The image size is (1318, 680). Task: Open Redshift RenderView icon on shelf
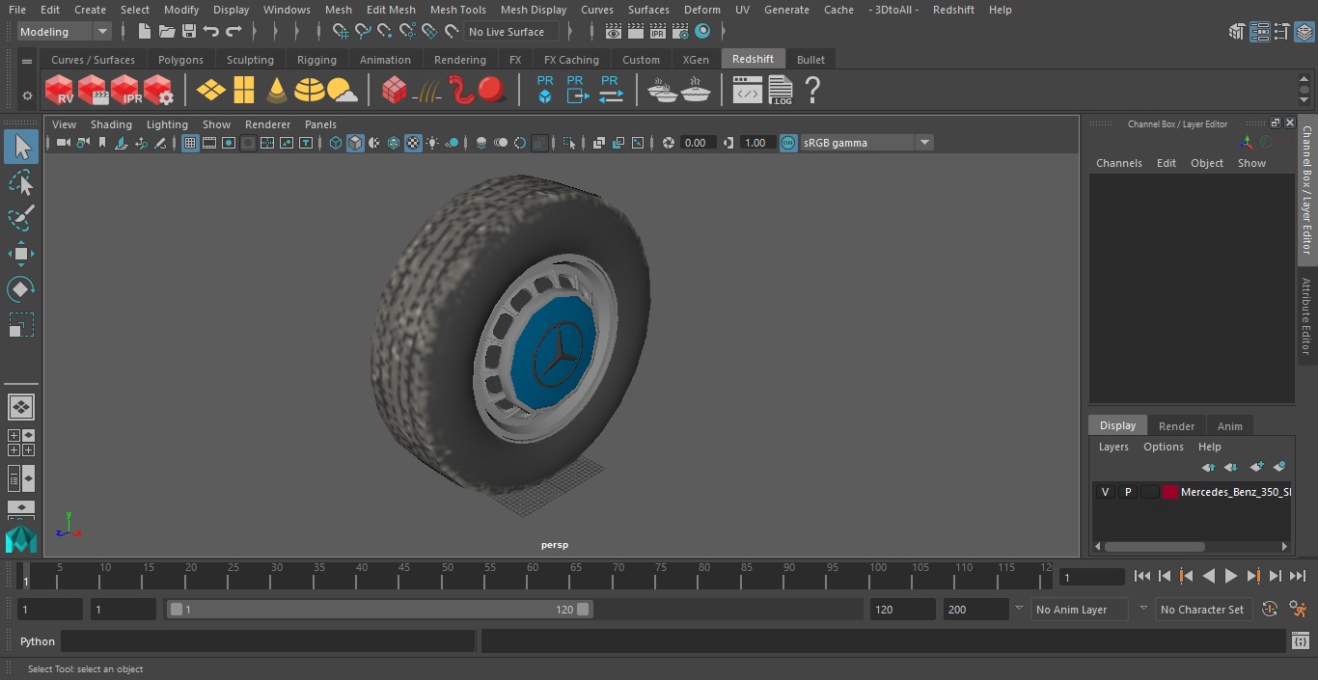tap(60, 91)
